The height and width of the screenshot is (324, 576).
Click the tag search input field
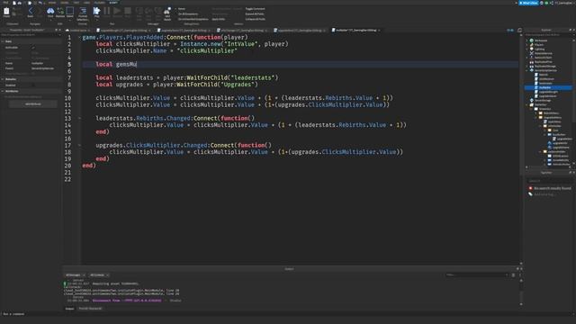click(x=549, y=181)
